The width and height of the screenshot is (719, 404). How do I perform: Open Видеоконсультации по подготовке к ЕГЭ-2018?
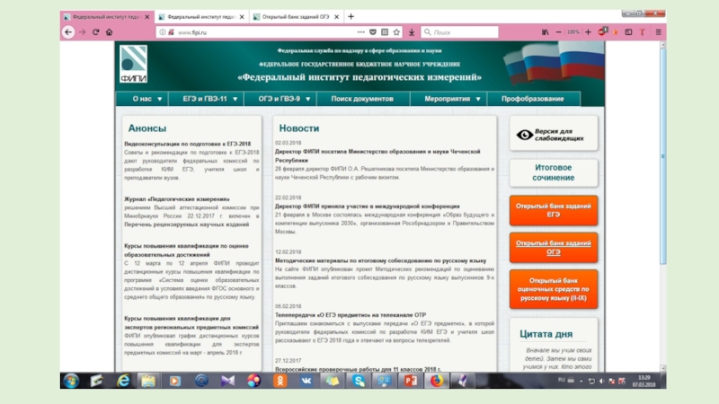(188, 144)
